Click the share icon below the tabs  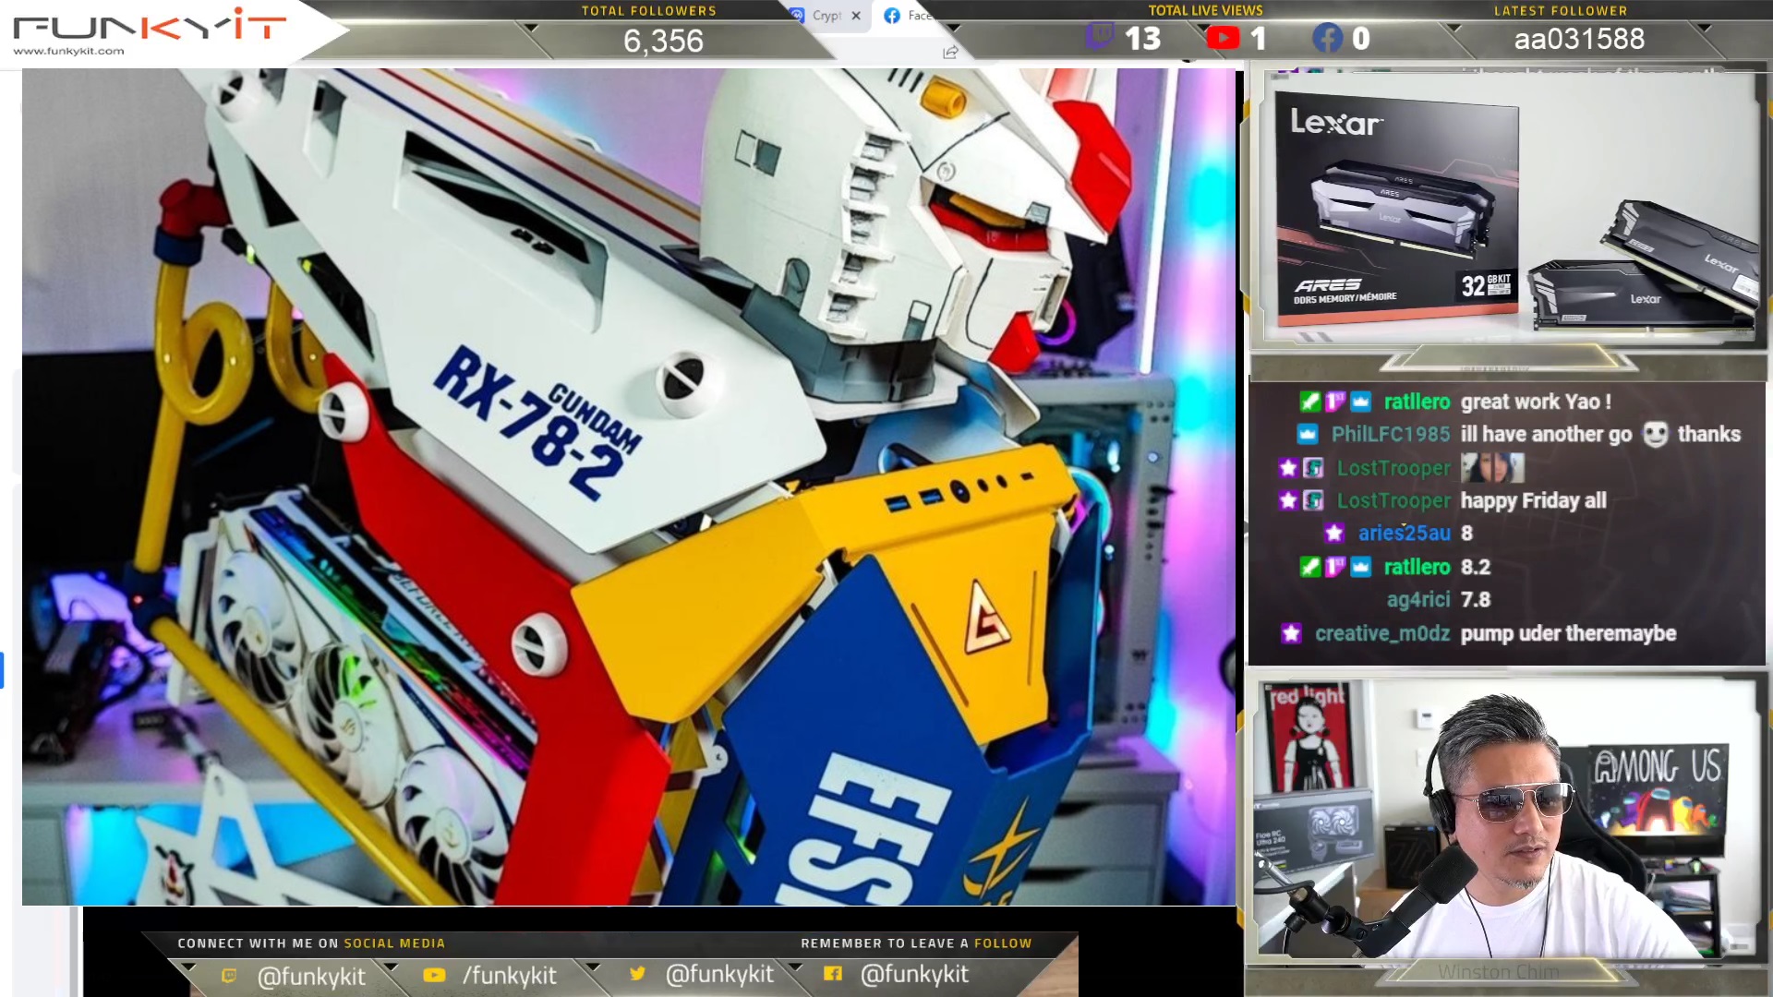950,53
